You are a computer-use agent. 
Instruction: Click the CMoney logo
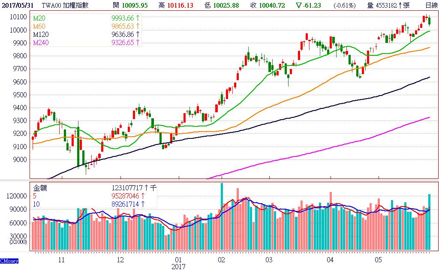[9, 261]
